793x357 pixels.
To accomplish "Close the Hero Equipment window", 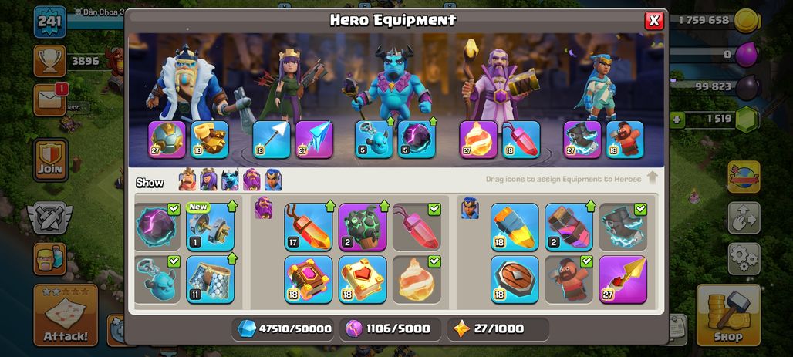I will [654, 20].
